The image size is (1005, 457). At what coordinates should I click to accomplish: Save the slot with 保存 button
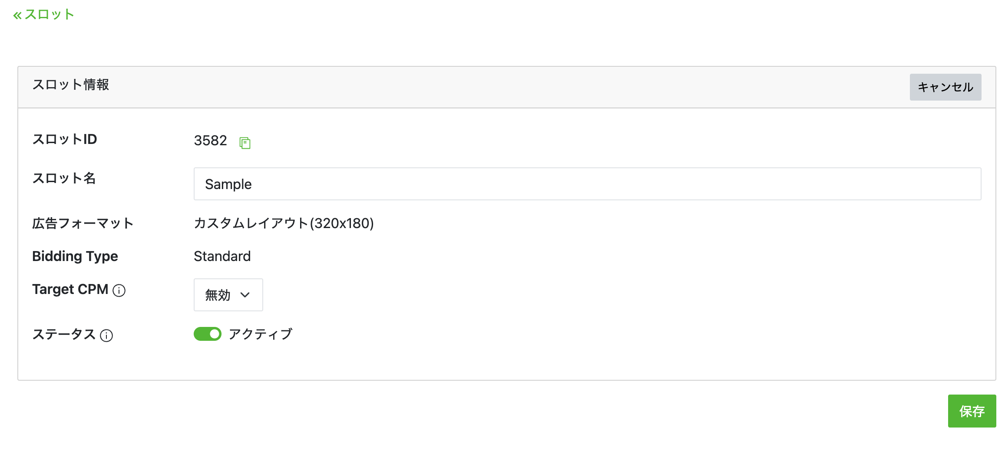point(972,411)
